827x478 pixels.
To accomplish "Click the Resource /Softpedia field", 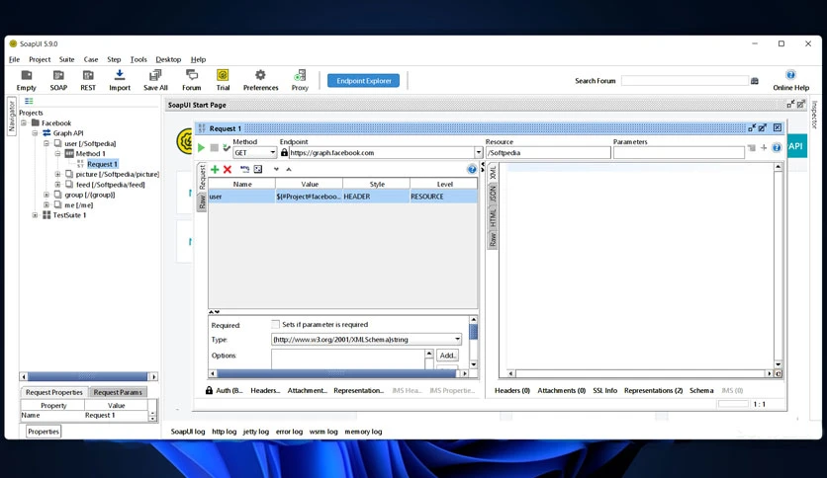I will (x=547, y=153).
